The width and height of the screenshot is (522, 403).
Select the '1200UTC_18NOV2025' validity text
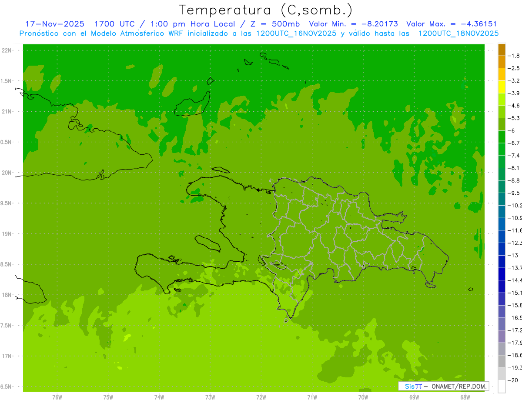point(458,33)
